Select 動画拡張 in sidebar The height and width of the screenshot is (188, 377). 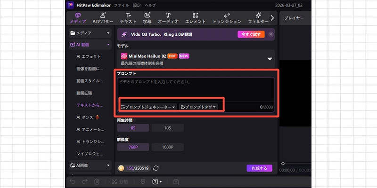(x=84, y=93)
